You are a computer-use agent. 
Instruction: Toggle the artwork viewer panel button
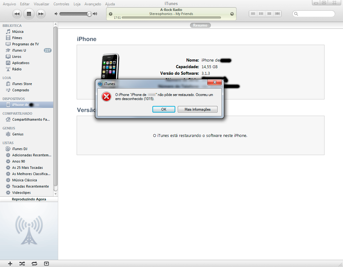point(46,264)
